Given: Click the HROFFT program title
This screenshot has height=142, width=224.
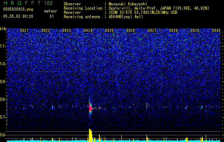Looking at the screenshot, I should point(22,3).
